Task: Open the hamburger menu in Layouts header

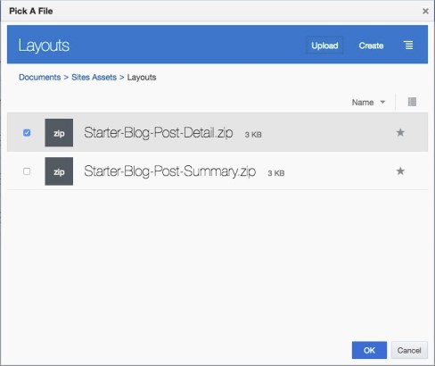Action: coord(409,46)
